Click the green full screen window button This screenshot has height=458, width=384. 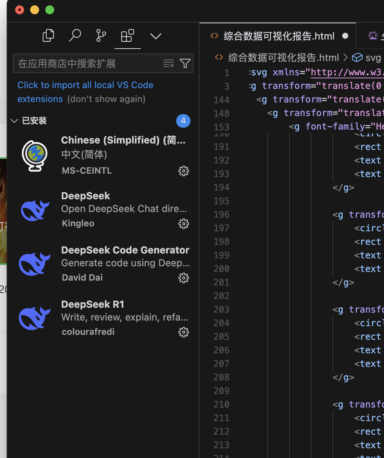click(x=50, y=10)
